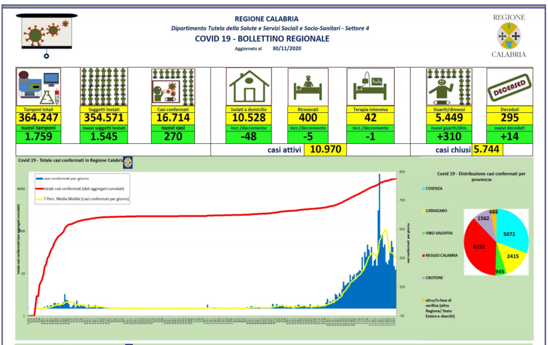The width and height of the screenshot is (548, 345).
Task: Click the Soggetti testati people icon
Action: click(x=103, y=87)
